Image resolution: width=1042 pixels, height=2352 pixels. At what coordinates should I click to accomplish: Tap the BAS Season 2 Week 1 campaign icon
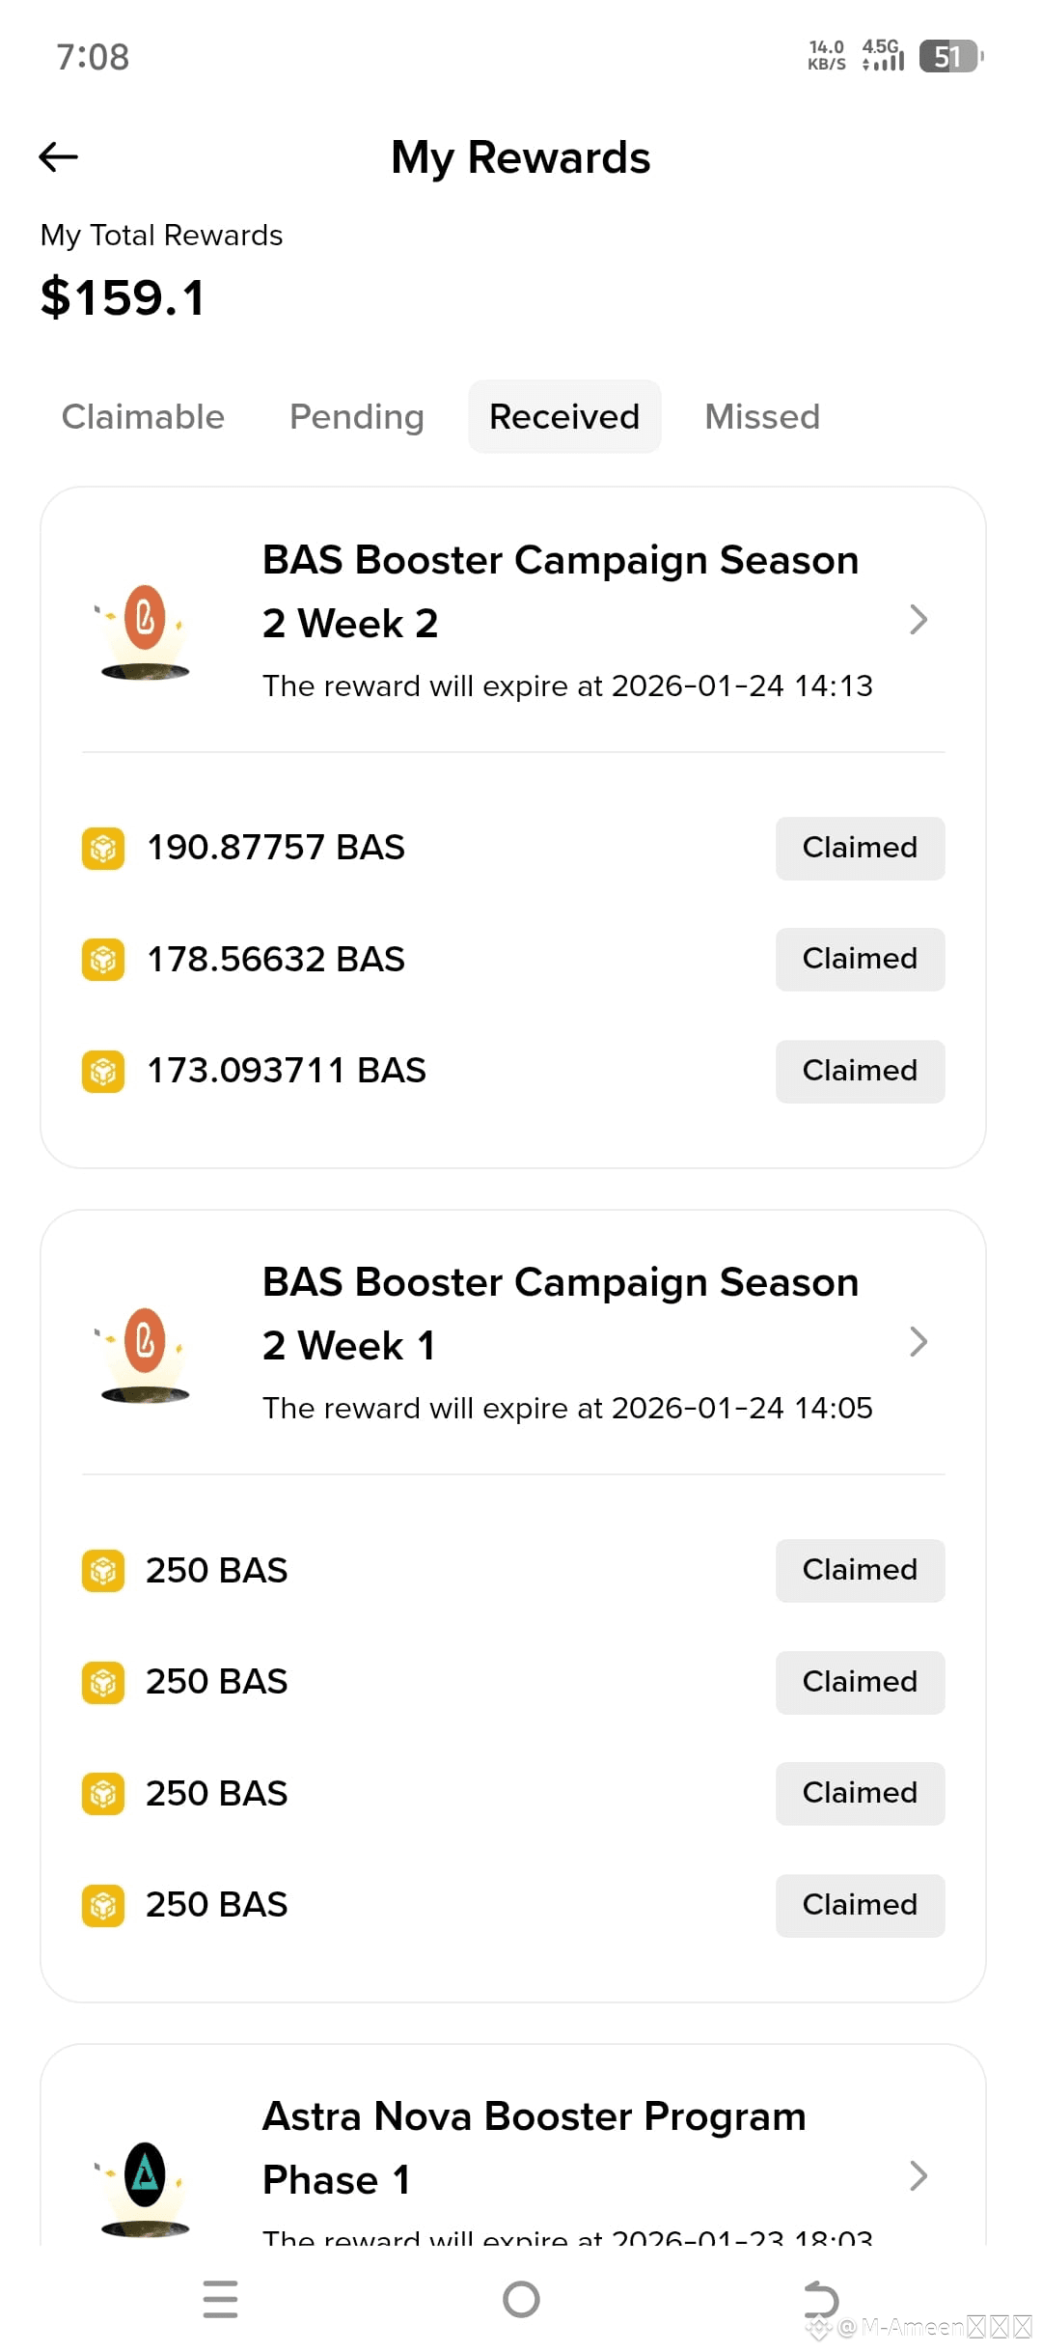pos(145,1353)
